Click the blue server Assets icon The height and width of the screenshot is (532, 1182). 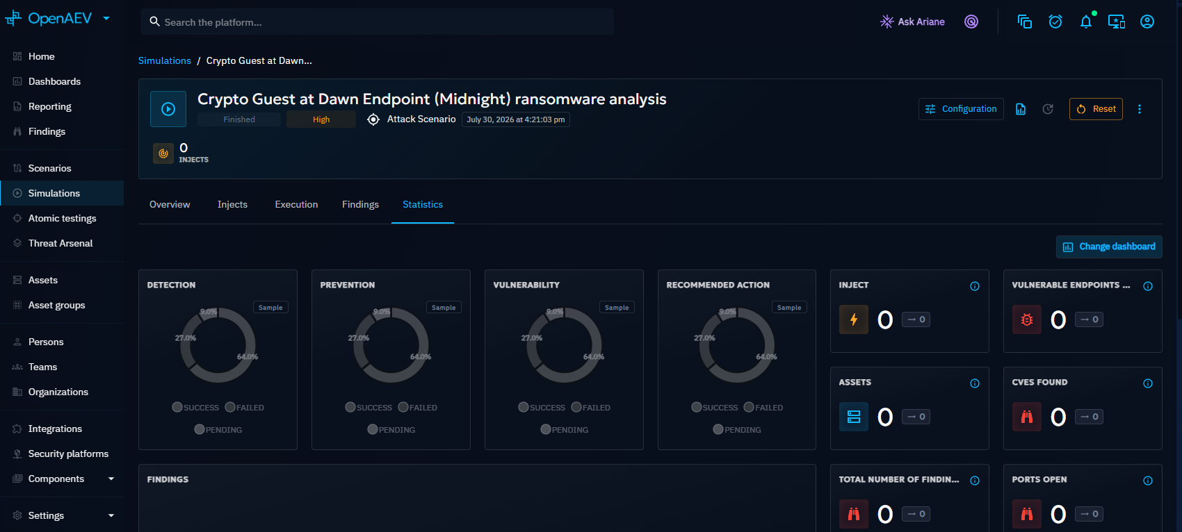(854, 417)
